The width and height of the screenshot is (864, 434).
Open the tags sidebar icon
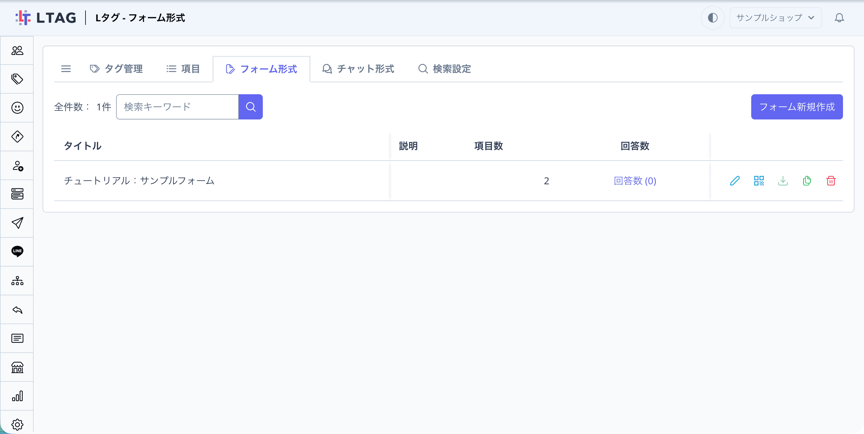[x=17, y=79]
